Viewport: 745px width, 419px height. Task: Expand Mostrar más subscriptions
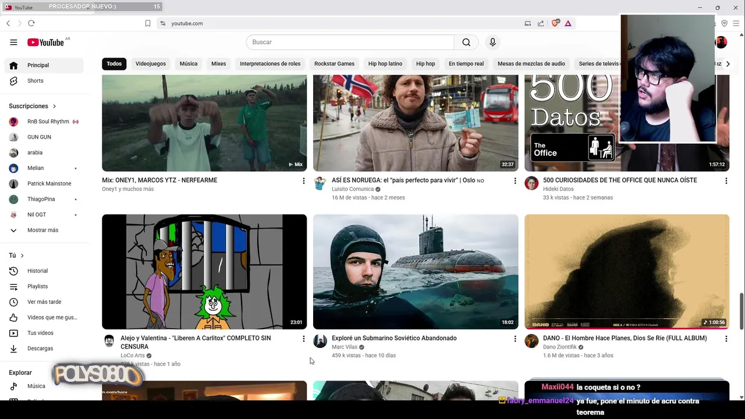(x=44, y=230)
